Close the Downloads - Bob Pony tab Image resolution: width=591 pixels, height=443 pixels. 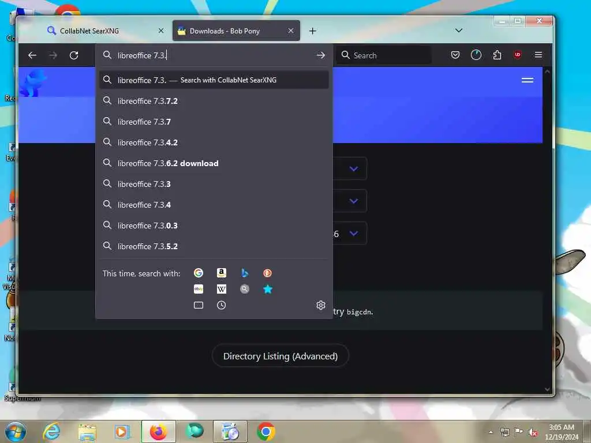pos(291,31)
